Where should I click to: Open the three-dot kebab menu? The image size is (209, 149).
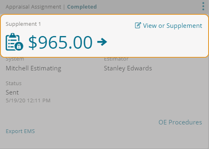click(203, 6)
